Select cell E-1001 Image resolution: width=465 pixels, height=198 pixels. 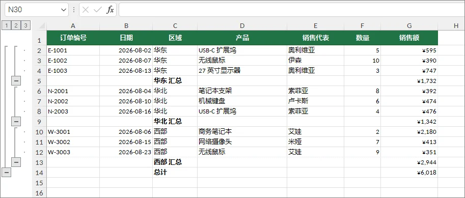click(x=73, y=50)
